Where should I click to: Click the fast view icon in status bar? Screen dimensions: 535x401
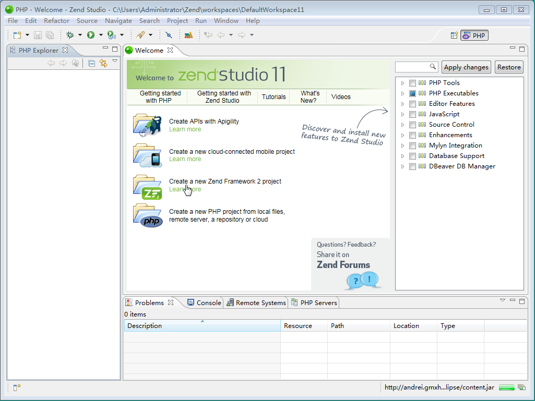17,387
